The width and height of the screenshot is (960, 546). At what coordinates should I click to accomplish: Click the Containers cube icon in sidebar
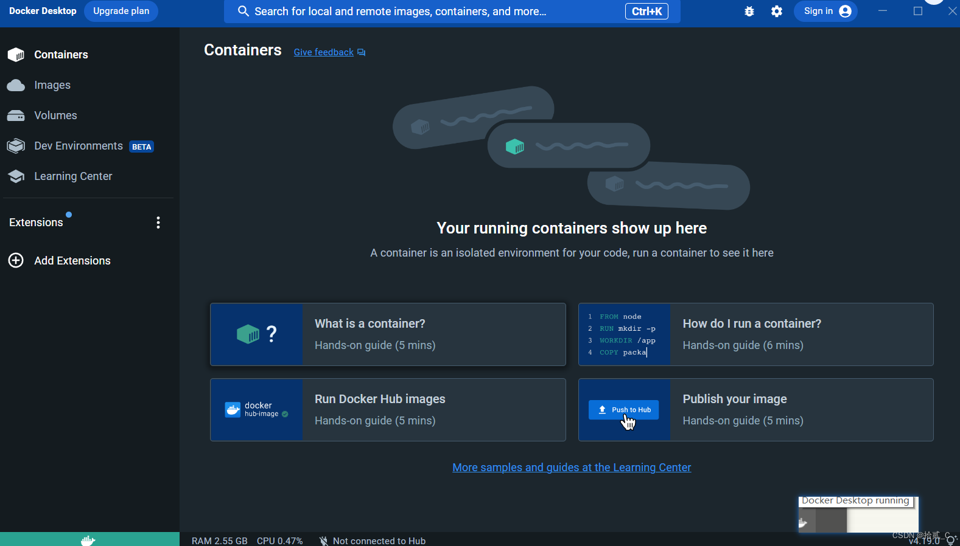(16, 55)
